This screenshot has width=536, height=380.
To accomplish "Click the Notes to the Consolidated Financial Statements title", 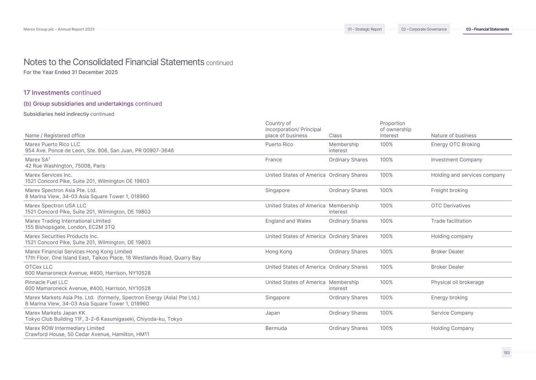I will tap(114, 62).
